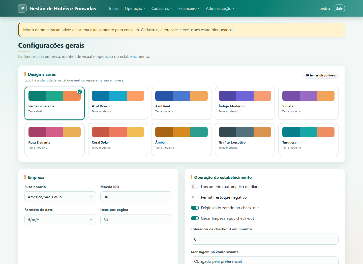
Task: Choose the Rosa Elegante theme
Action: pyautogui.click(x=54, y=140)
